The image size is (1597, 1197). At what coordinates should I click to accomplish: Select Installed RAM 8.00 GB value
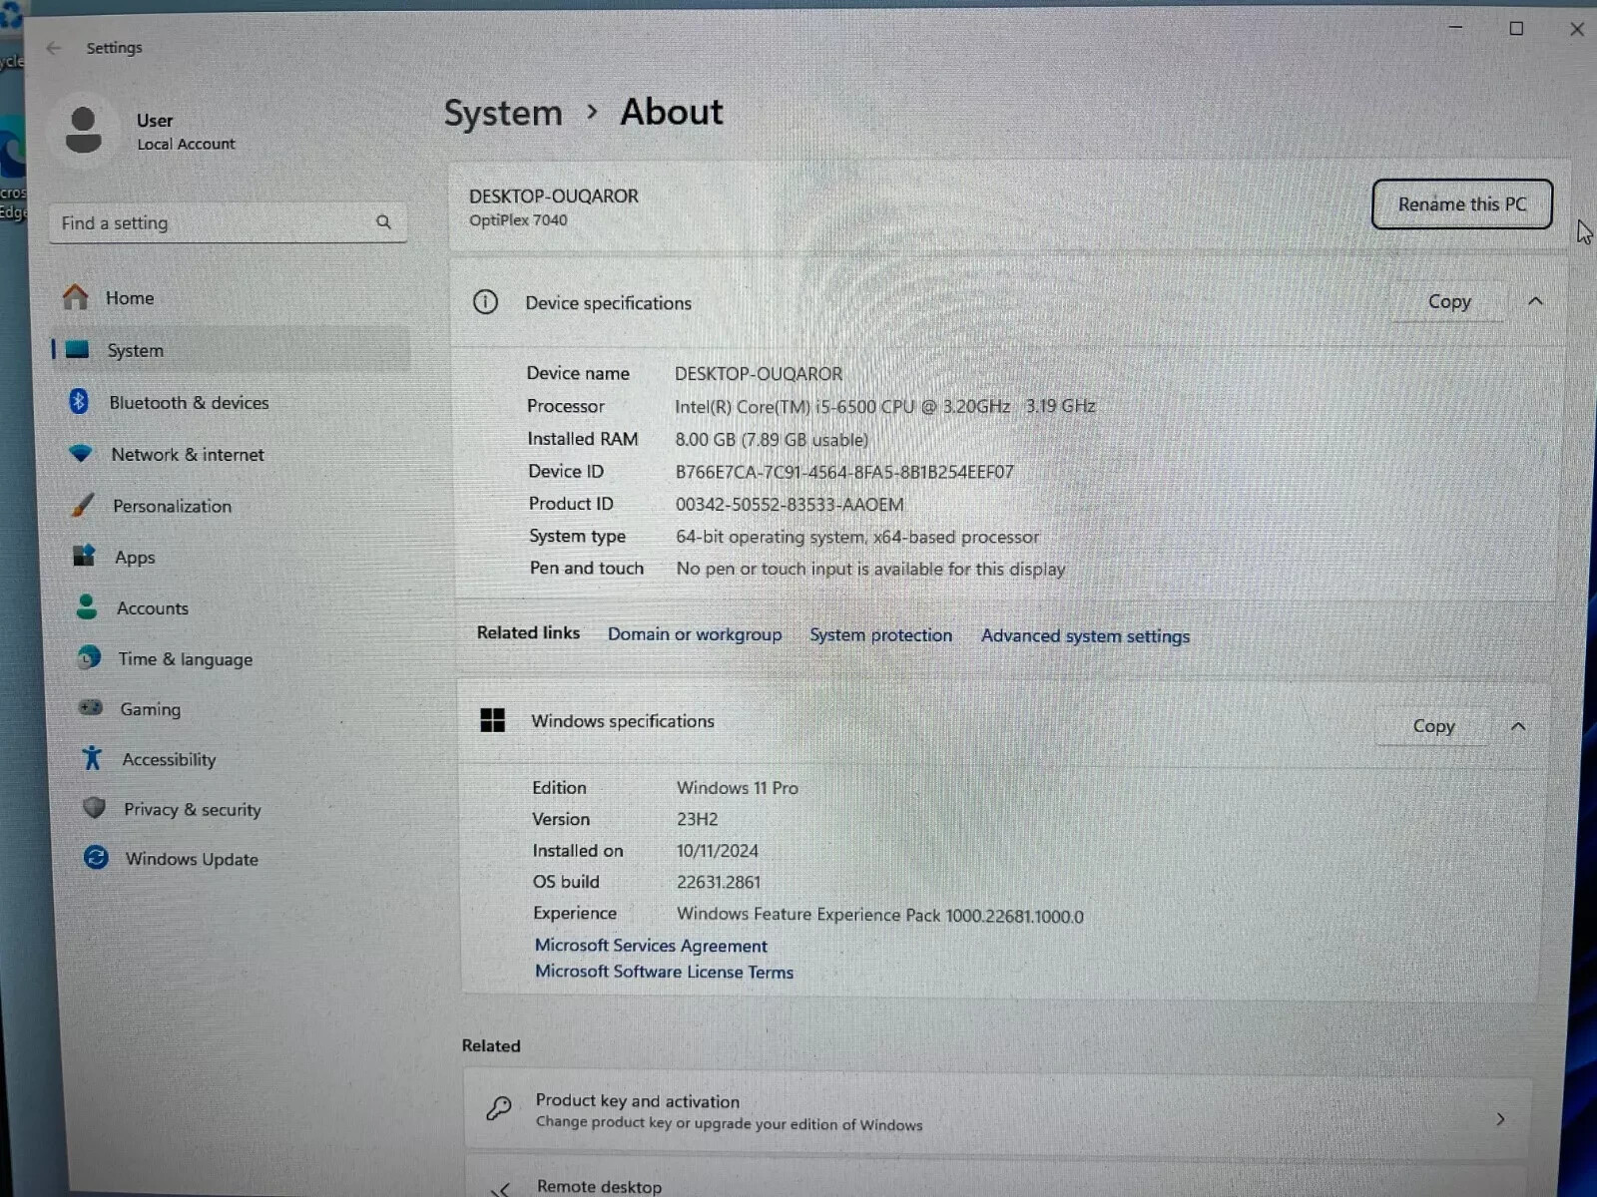pyautogui.click(x=772, y=439)
